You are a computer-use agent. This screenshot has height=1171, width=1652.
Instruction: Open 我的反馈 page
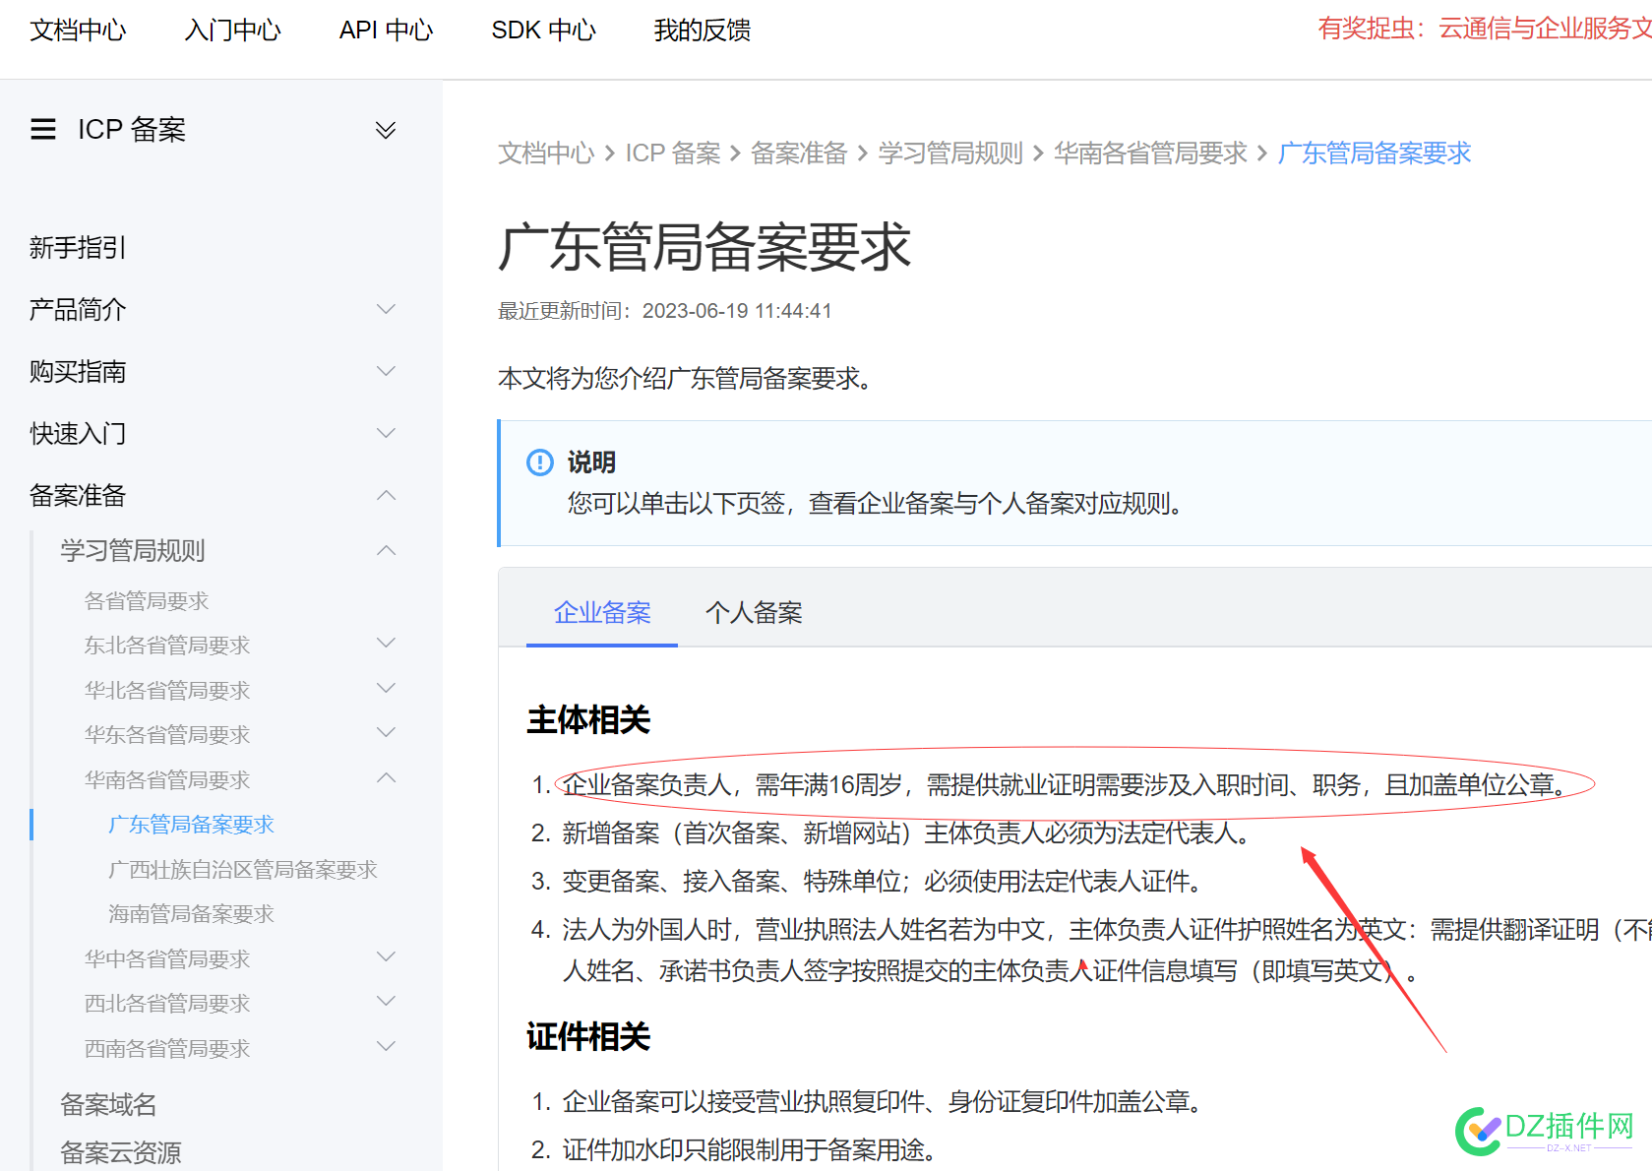click(703, 31)
